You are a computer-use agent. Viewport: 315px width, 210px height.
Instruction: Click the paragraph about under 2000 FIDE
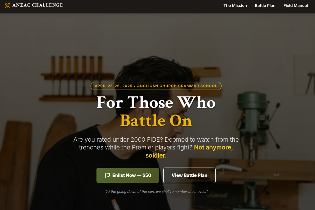pos(156,147)
